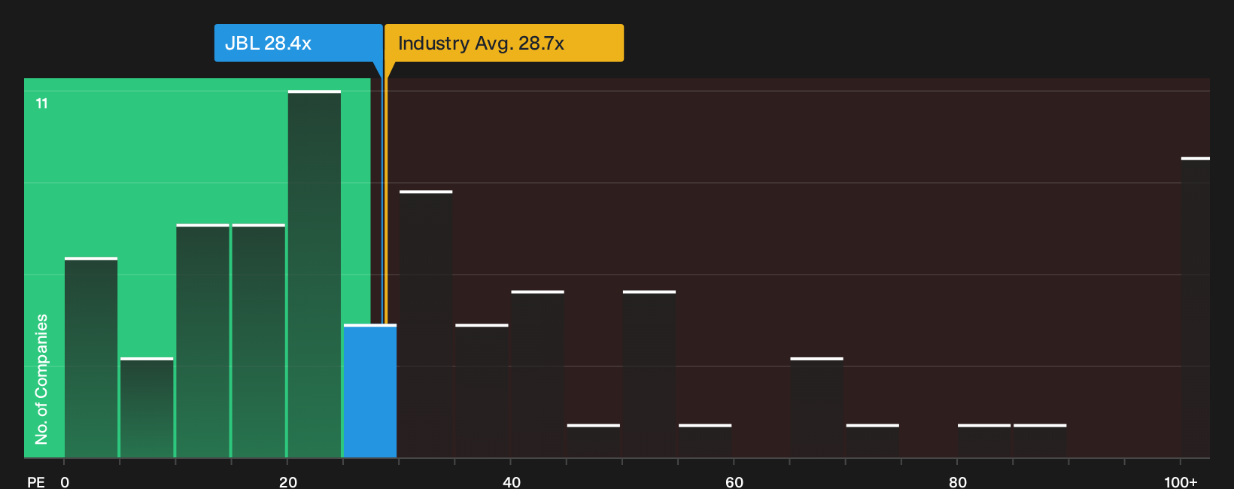The width and height of the screenshot is (1234, 489).
Task: Select the dark bar starting at PE 40
Action: tap(537, 374)
